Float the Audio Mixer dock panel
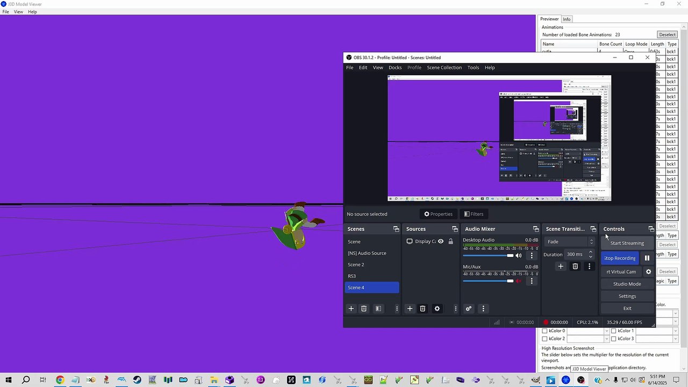Image resolution: width=688 pixels, height=387 pixels. pos(536,229)
